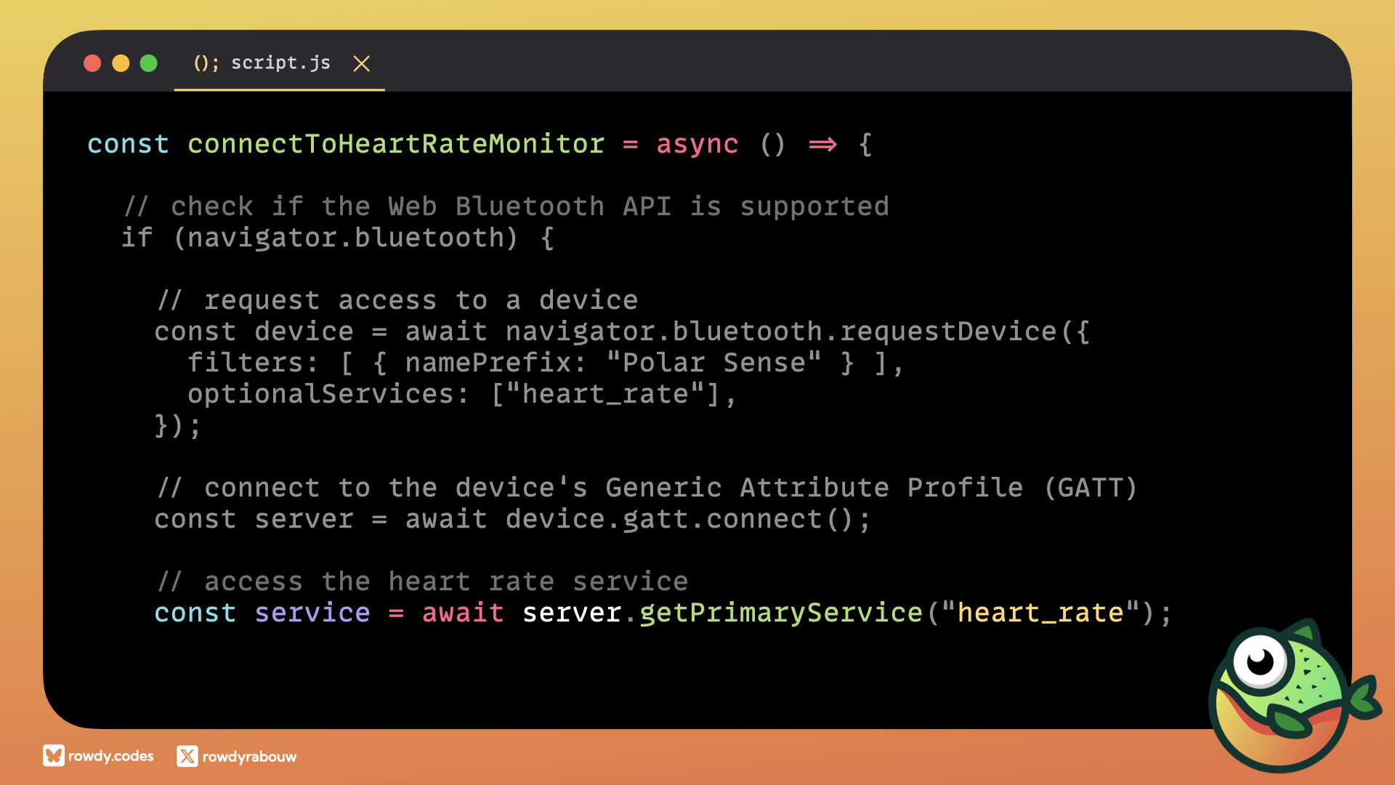Click the "Polar Sense" string
Viewport: 1395px width, 785px height.
(x=714, y=362)
